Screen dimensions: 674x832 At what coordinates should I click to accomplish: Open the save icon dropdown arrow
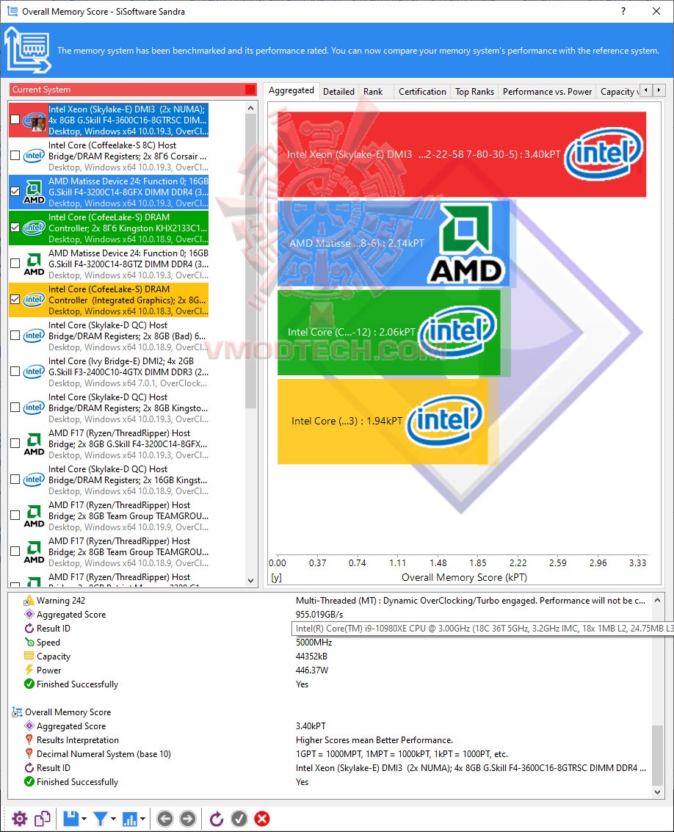click(x=84, y=820)
